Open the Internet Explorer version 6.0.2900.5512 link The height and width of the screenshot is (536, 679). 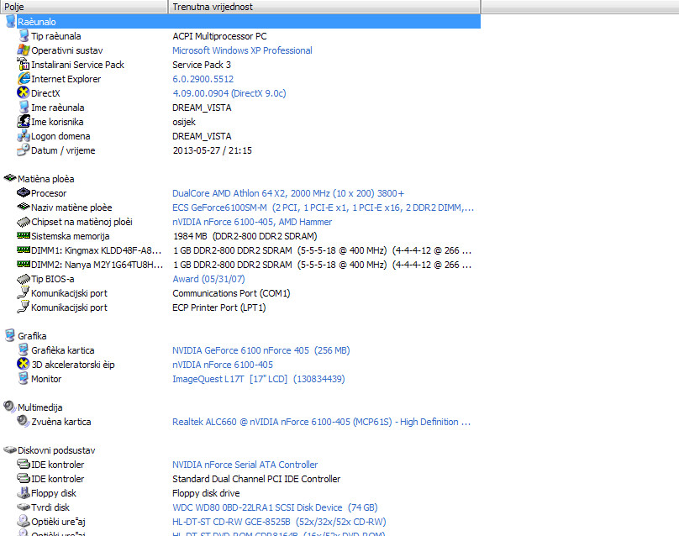coord(203,79)
